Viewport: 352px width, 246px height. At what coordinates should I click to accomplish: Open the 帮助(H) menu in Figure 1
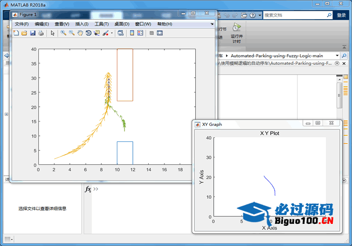coord(164,24)
